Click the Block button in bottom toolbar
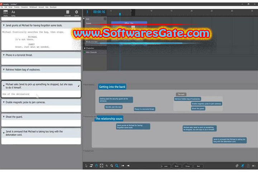 (x=177, y=166)
